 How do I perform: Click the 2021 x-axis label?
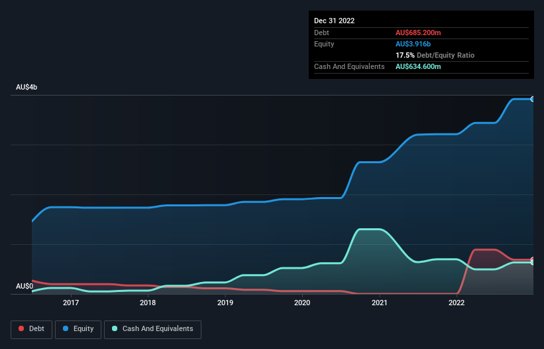tap(380, 303)
